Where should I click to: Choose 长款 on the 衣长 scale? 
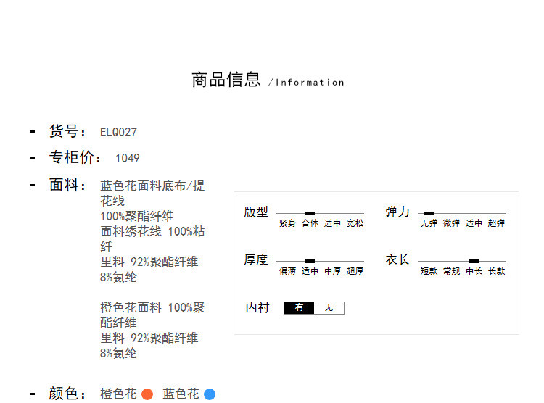496,271
